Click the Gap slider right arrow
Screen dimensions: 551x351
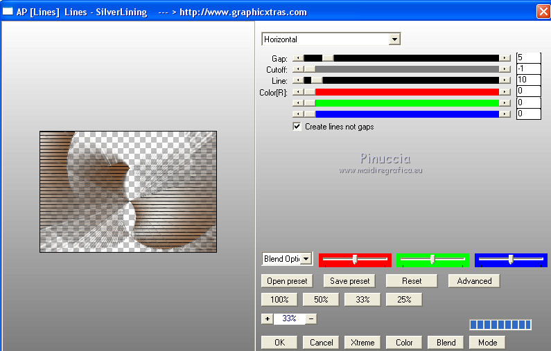[505, 58]
